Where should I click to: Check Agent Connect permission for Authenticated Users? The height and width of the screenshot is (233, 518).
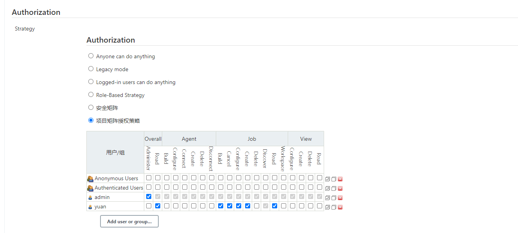point(185,187)
